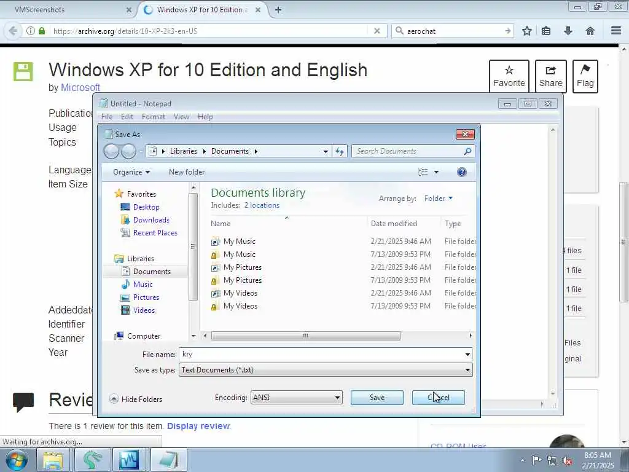Collapse the folder pane with Hide Folders
The height and width of the screenshot is (472, 629).
pos(136,399)
